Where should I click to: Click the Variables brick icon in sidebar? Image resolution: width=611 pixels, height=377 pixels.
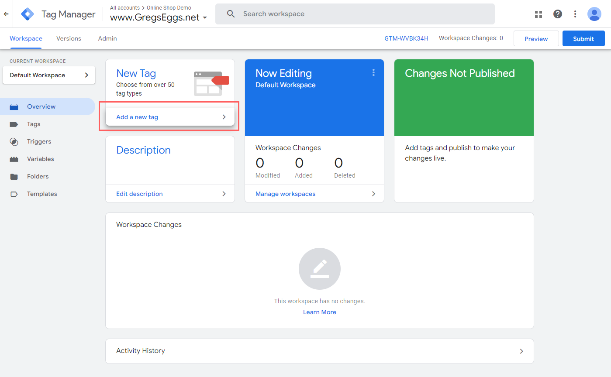[x=14, y=159]
